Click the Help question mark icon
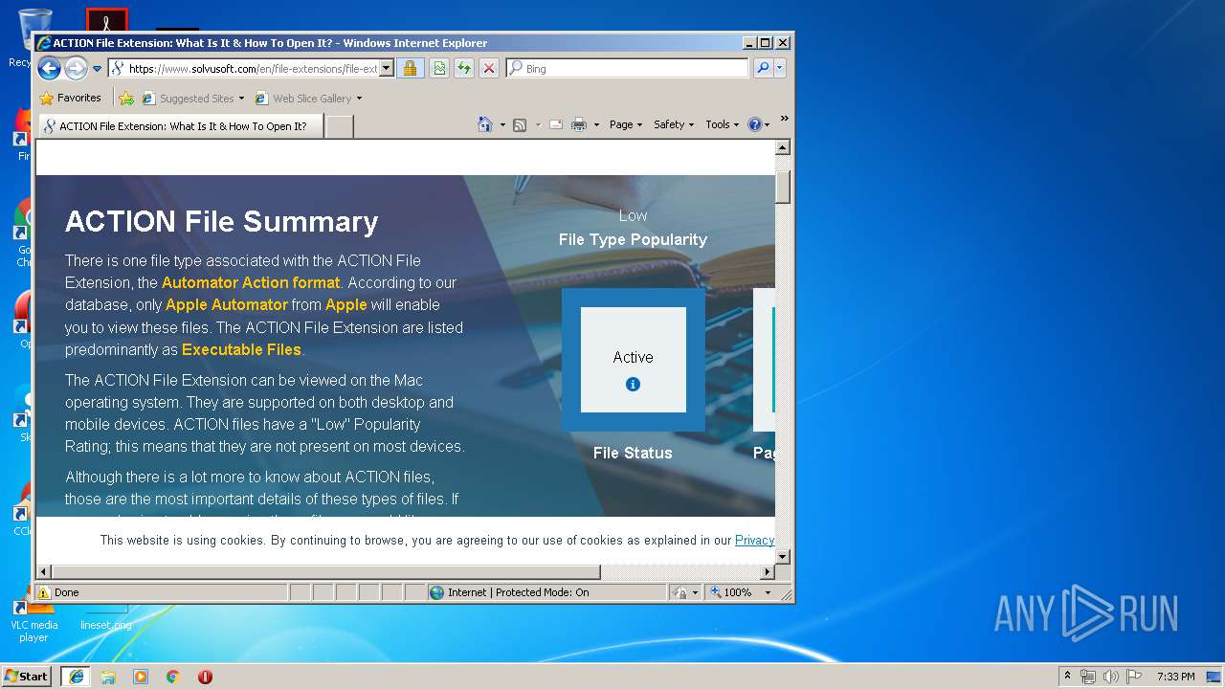Screen dimensions: 1225x689 754,124
